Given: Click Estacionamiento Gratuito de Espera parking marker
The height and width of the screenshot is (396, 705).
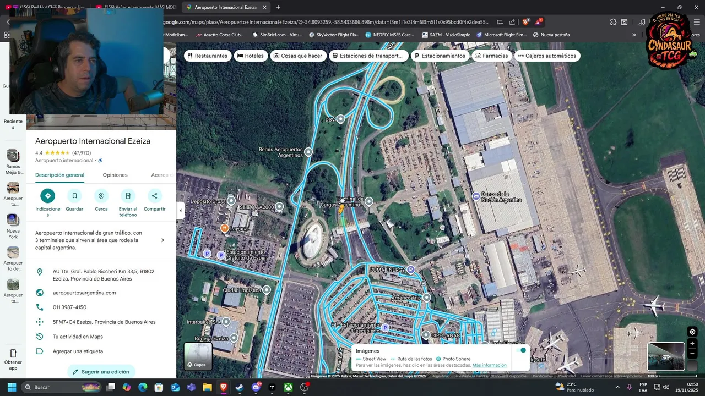Looking at the screenshot, I should point(221,255).
